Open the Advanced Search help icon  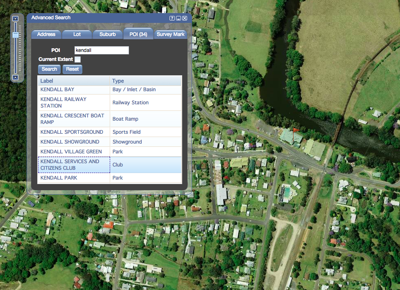pyautogui.click(x=172, y=18)
